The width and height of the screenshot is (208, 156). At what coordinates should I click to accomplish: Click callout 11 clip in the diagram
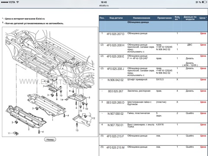(x=16, y=133)
